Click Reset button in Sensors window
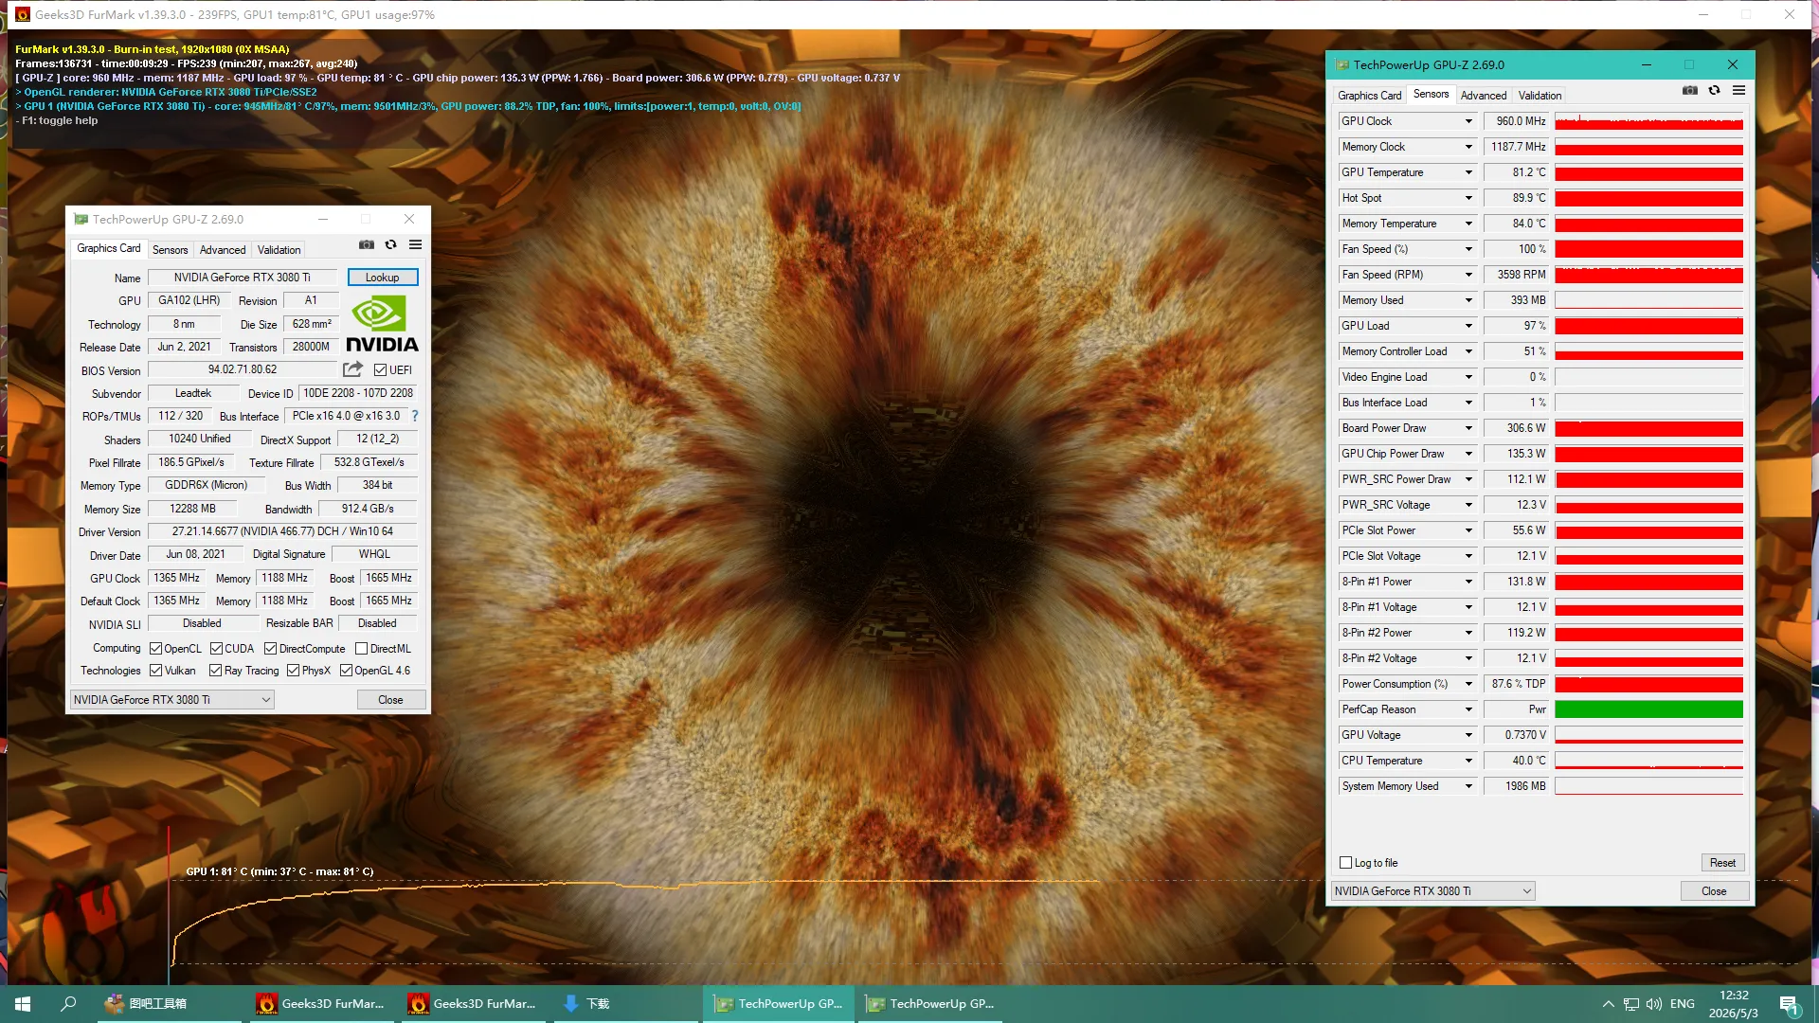Image resolution: width=1819 pixels, height=1023 pixels. 1722,863
